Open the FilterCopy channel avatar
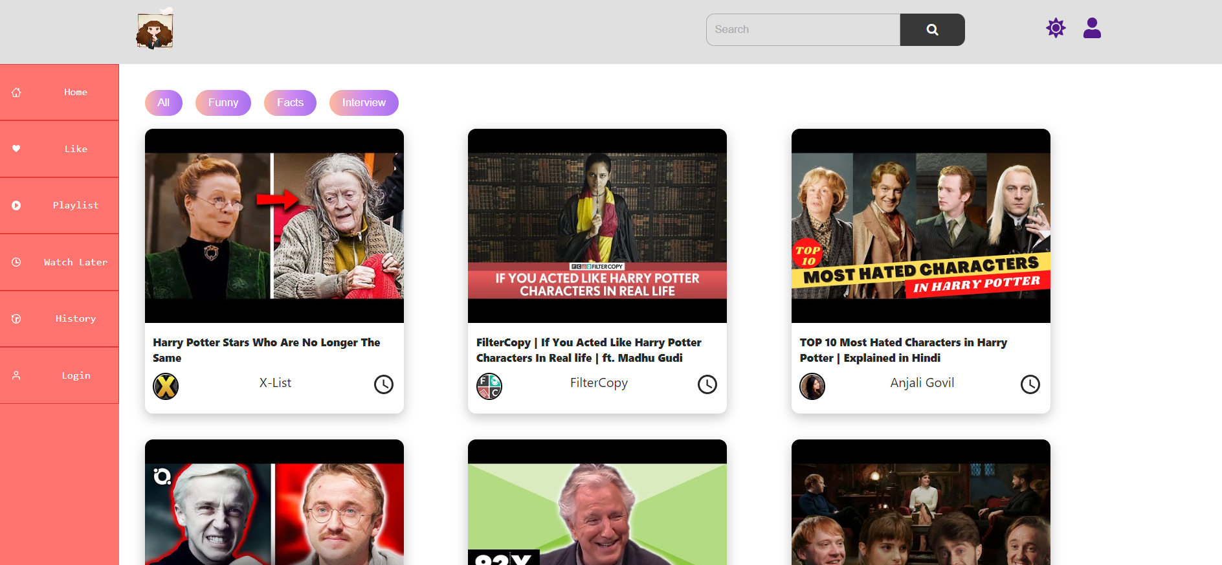 click(489, 386)
